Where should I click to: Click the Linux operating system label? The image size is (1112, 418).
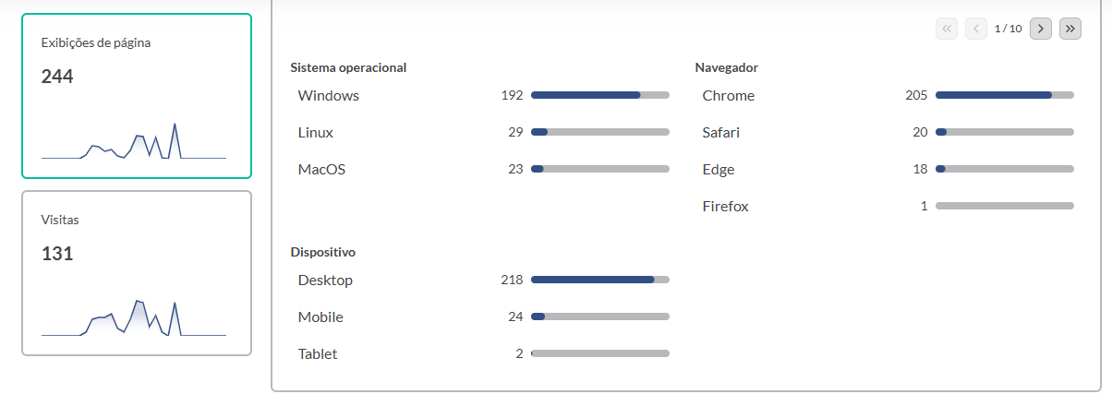pyautogui.click(x=316, y=133)
